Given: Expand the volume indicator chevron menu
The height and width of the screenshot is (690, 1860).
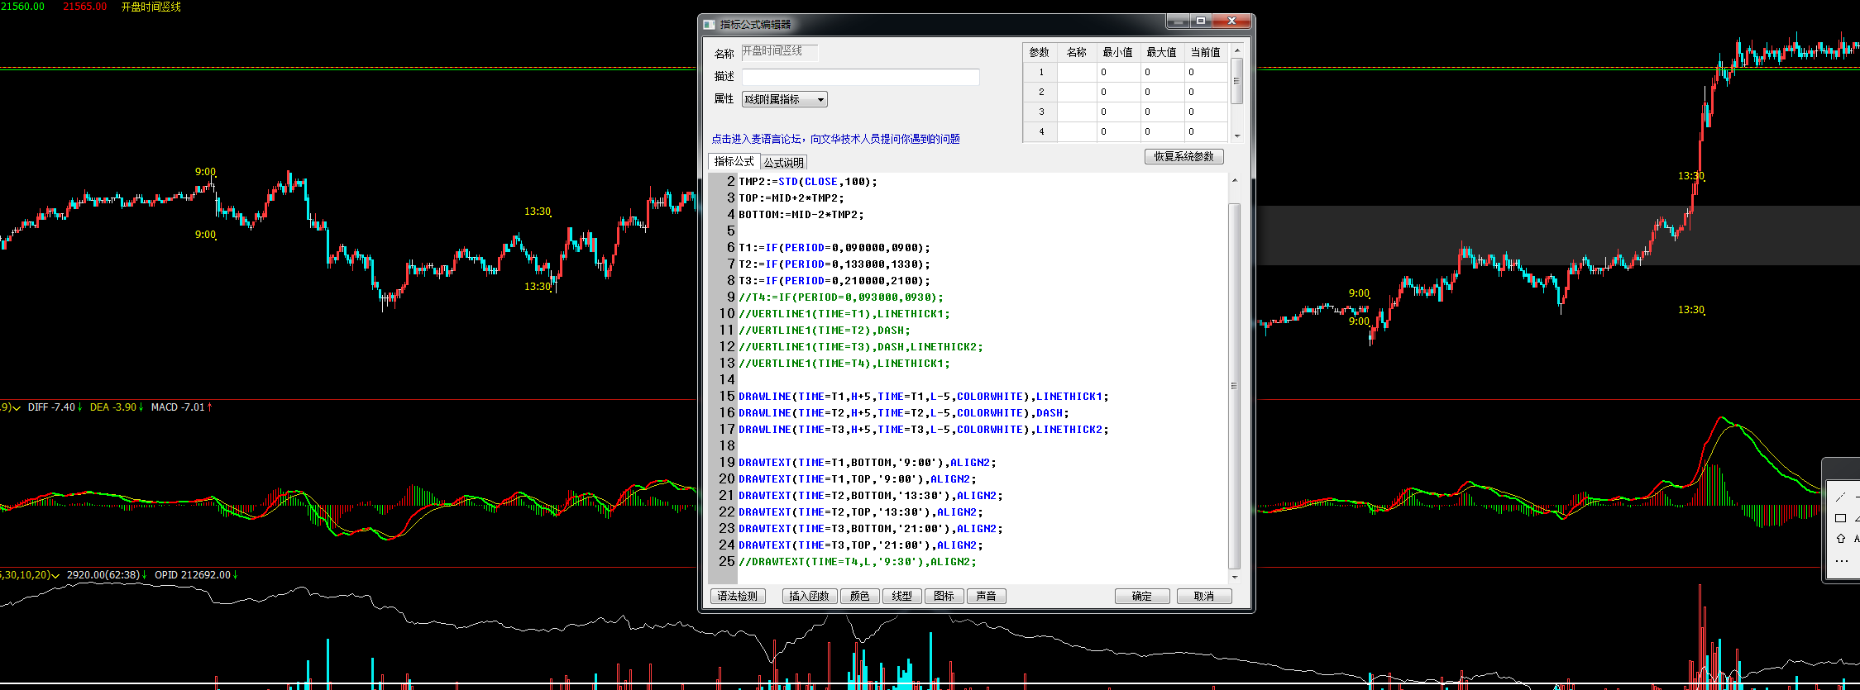Looking at the screenshot, I should coord(55,576).
